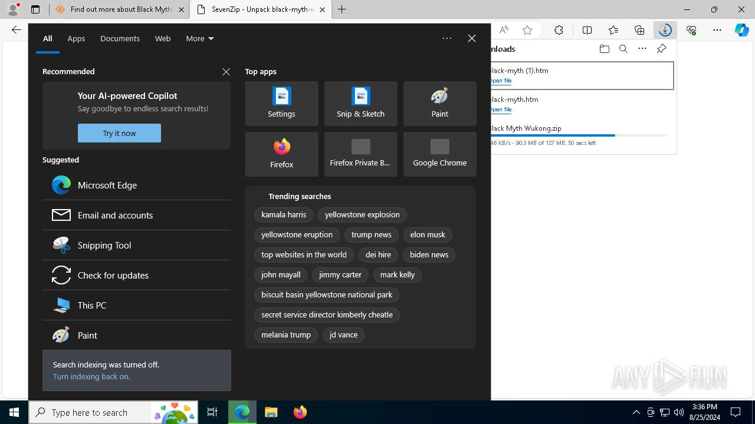The height and width of the screenshot is (424, 755).
Task: Open downloads folder icon in Edge
Action: (604, 49)
